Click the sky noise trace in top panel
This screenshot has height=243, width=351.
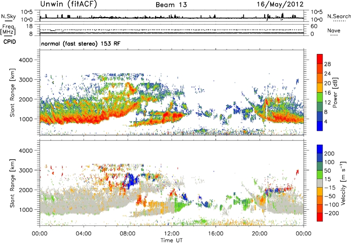click(172, 18)
